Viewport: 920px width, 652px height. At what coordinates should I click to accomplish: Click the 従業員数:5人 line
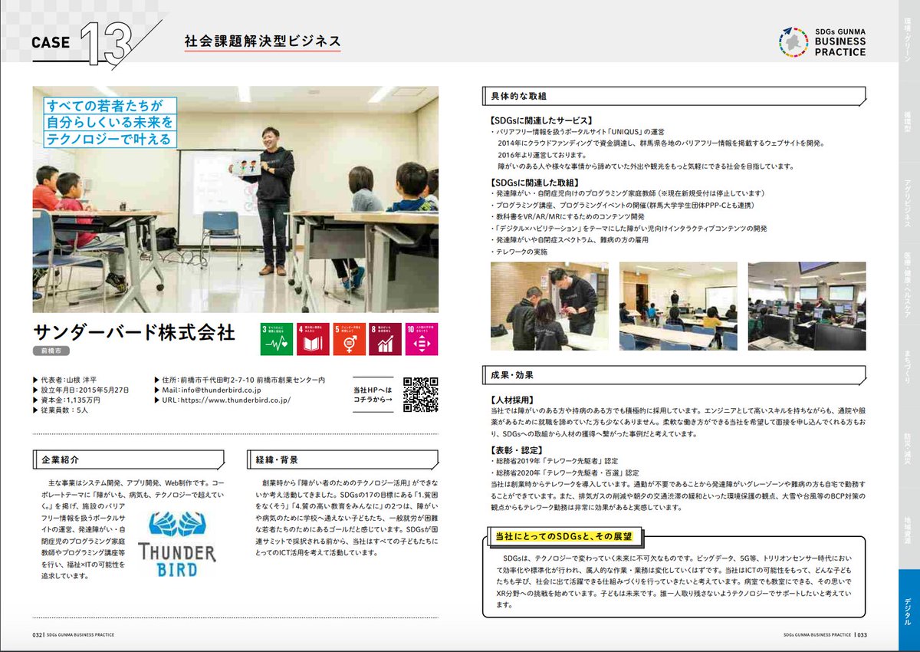[61, 411]
